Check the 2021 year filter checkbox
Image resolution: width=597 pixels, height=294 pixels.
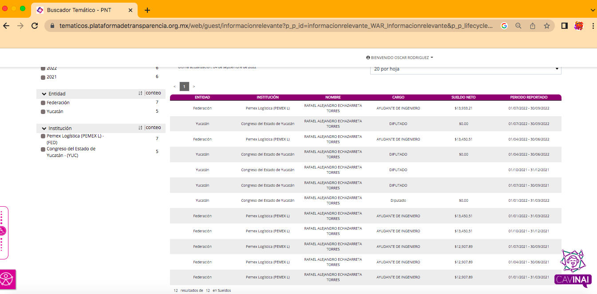[43, 78]
